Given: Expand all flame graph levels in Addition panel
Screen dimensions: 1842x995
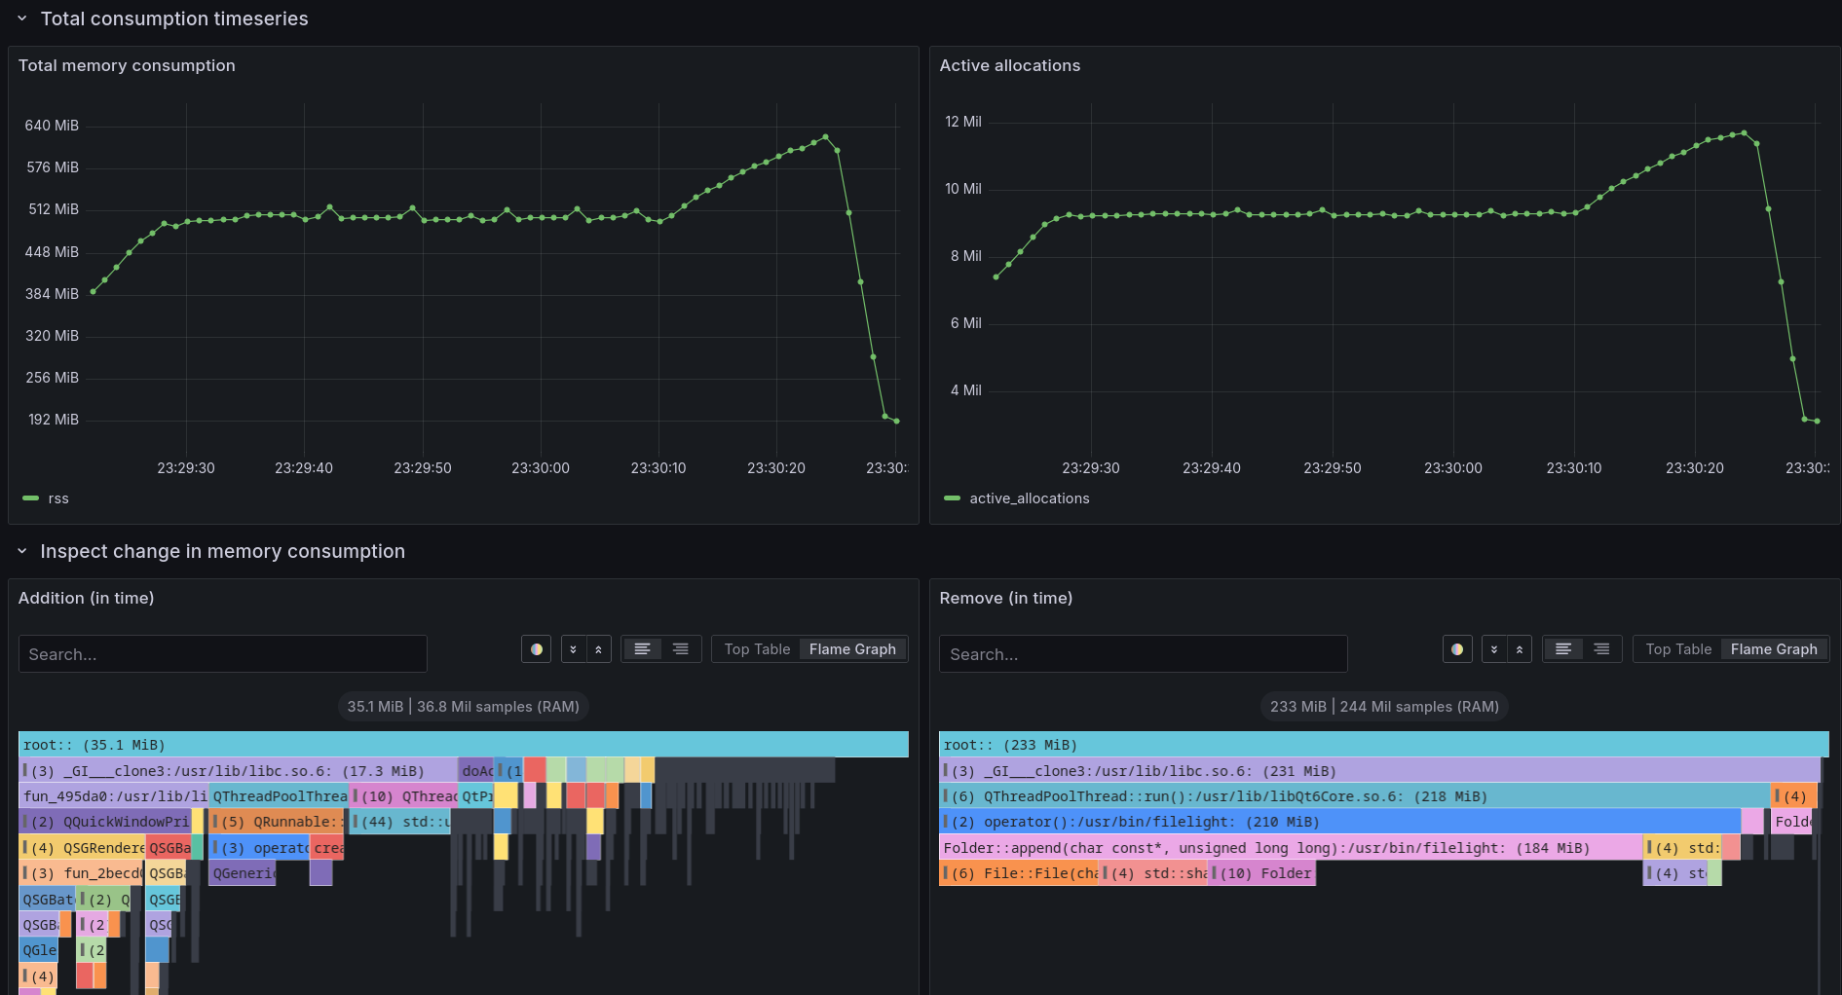Looking at the screenshot, I should click(x=574, y=648).
